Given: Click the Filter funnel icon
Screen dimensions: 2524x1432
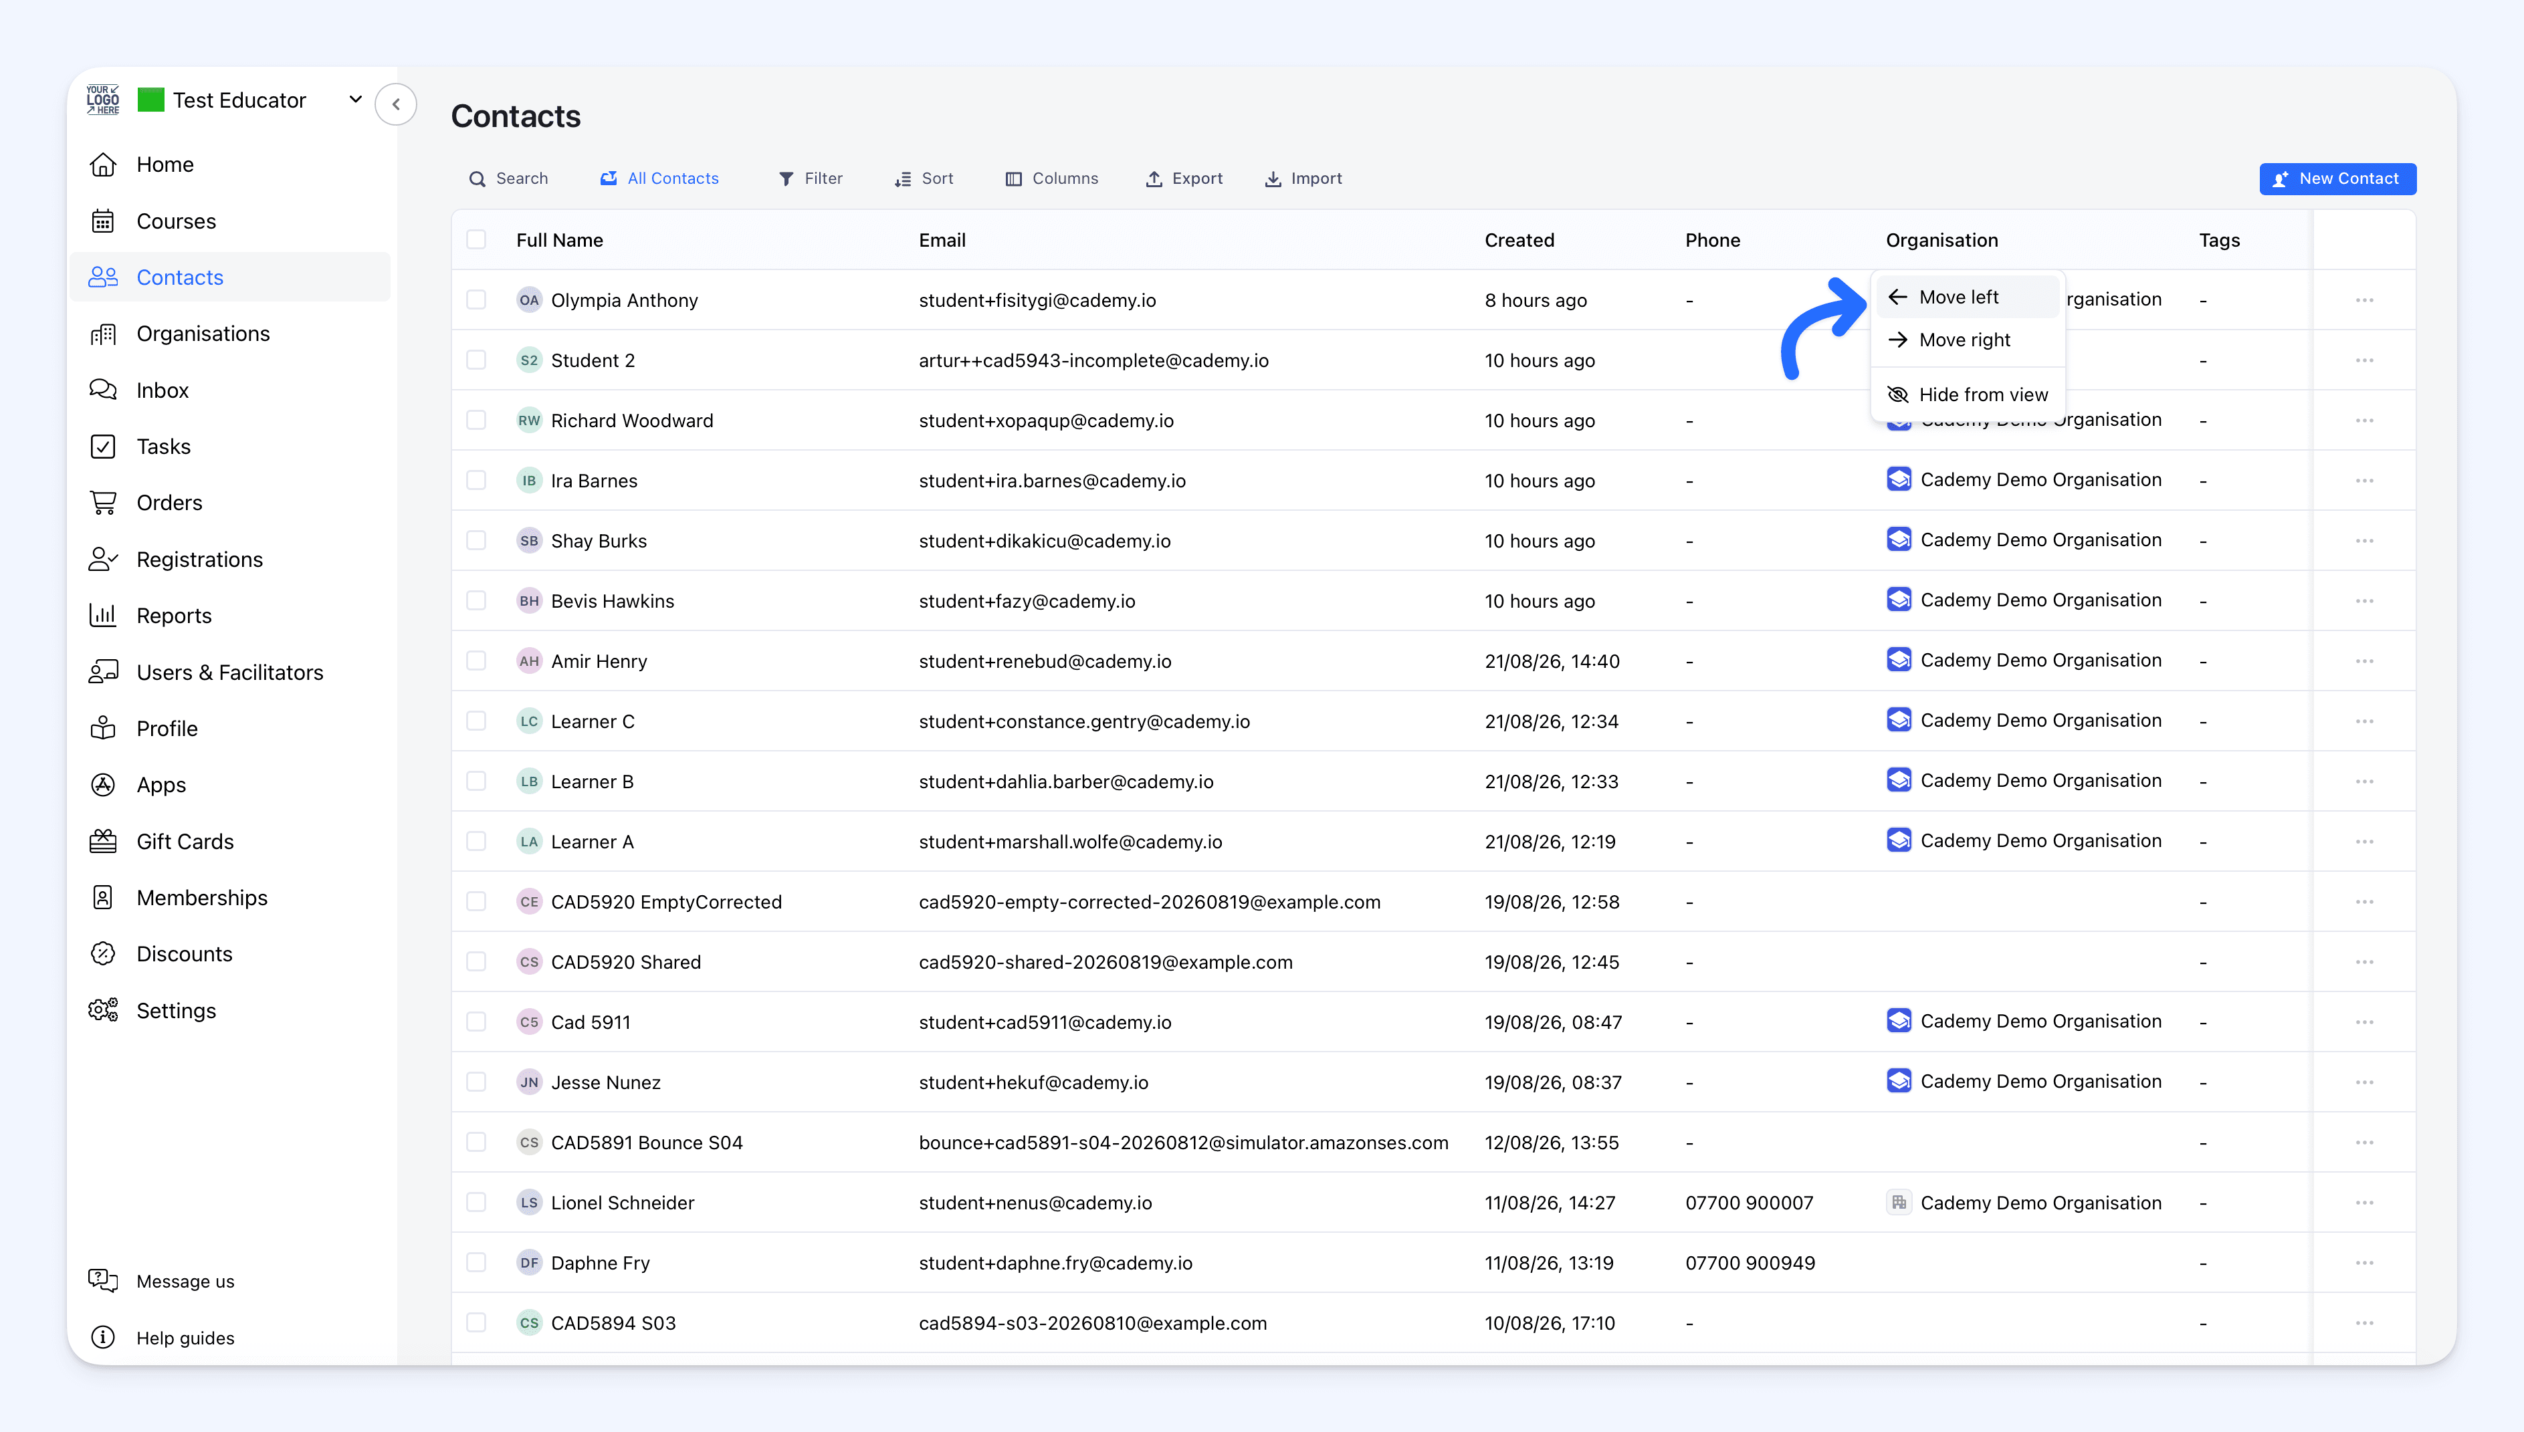Looking at the screenshot, I should [786, 179].
